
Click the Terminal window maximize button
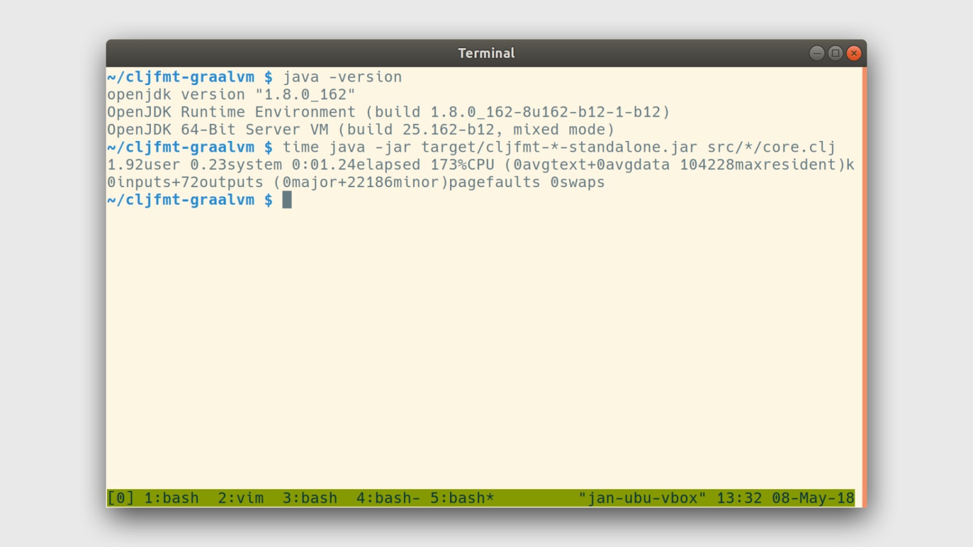(836, 53)
